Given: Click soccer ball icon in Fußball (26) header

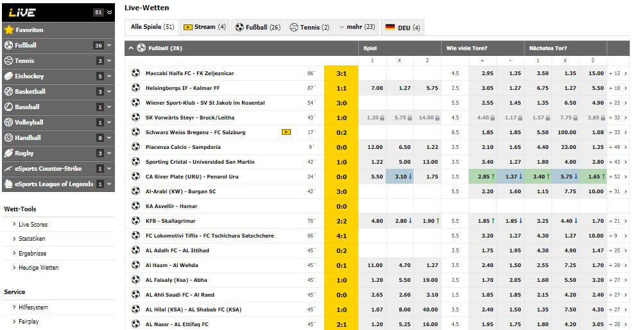Looking at the screenshot, I should click(141, 48).
